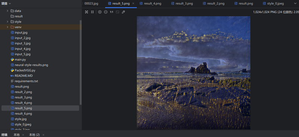This screenshot has height=137, width=299.
Task: Zoom in on the image
Action: [x=100, y=12]
